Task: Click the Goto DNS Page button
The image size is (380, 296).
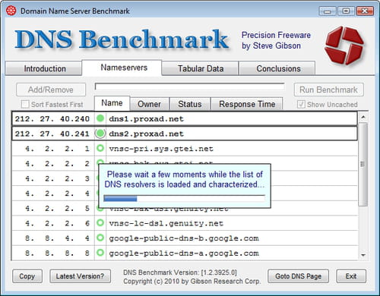Action: coord(298,276)
